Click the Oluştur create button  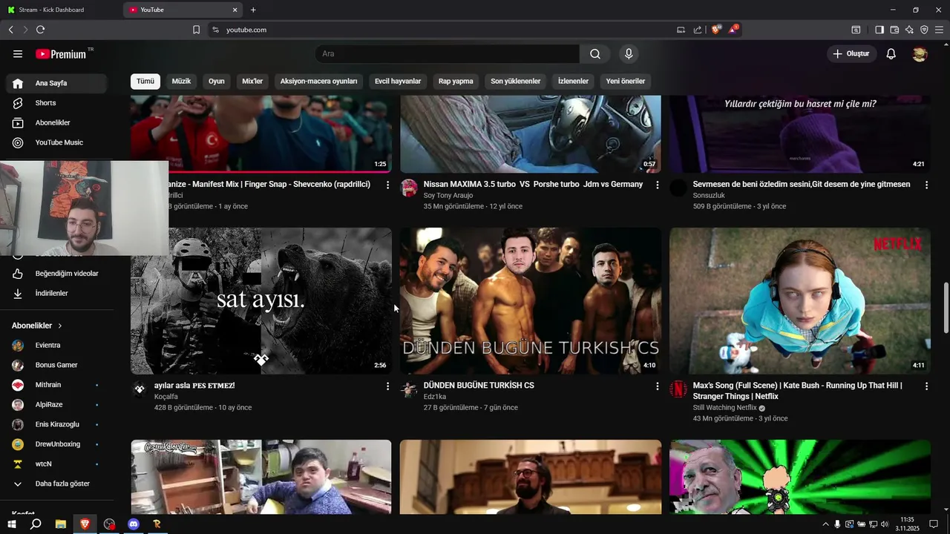pos(851,54)
